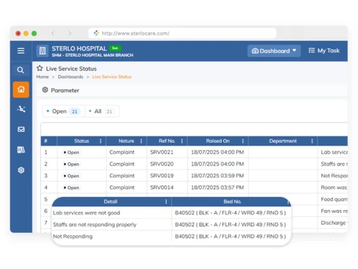
Task: Sort by Status column header
Action: pos(82,141)
